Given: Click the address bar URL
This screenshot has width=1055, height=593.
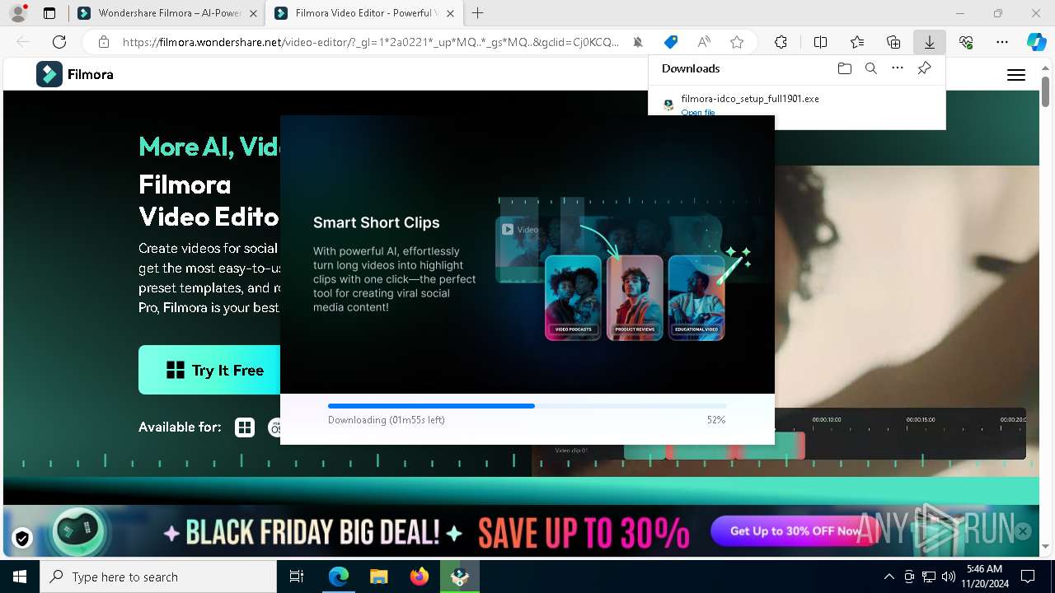Looking at the screenshot, I should (x=371, y=42).
